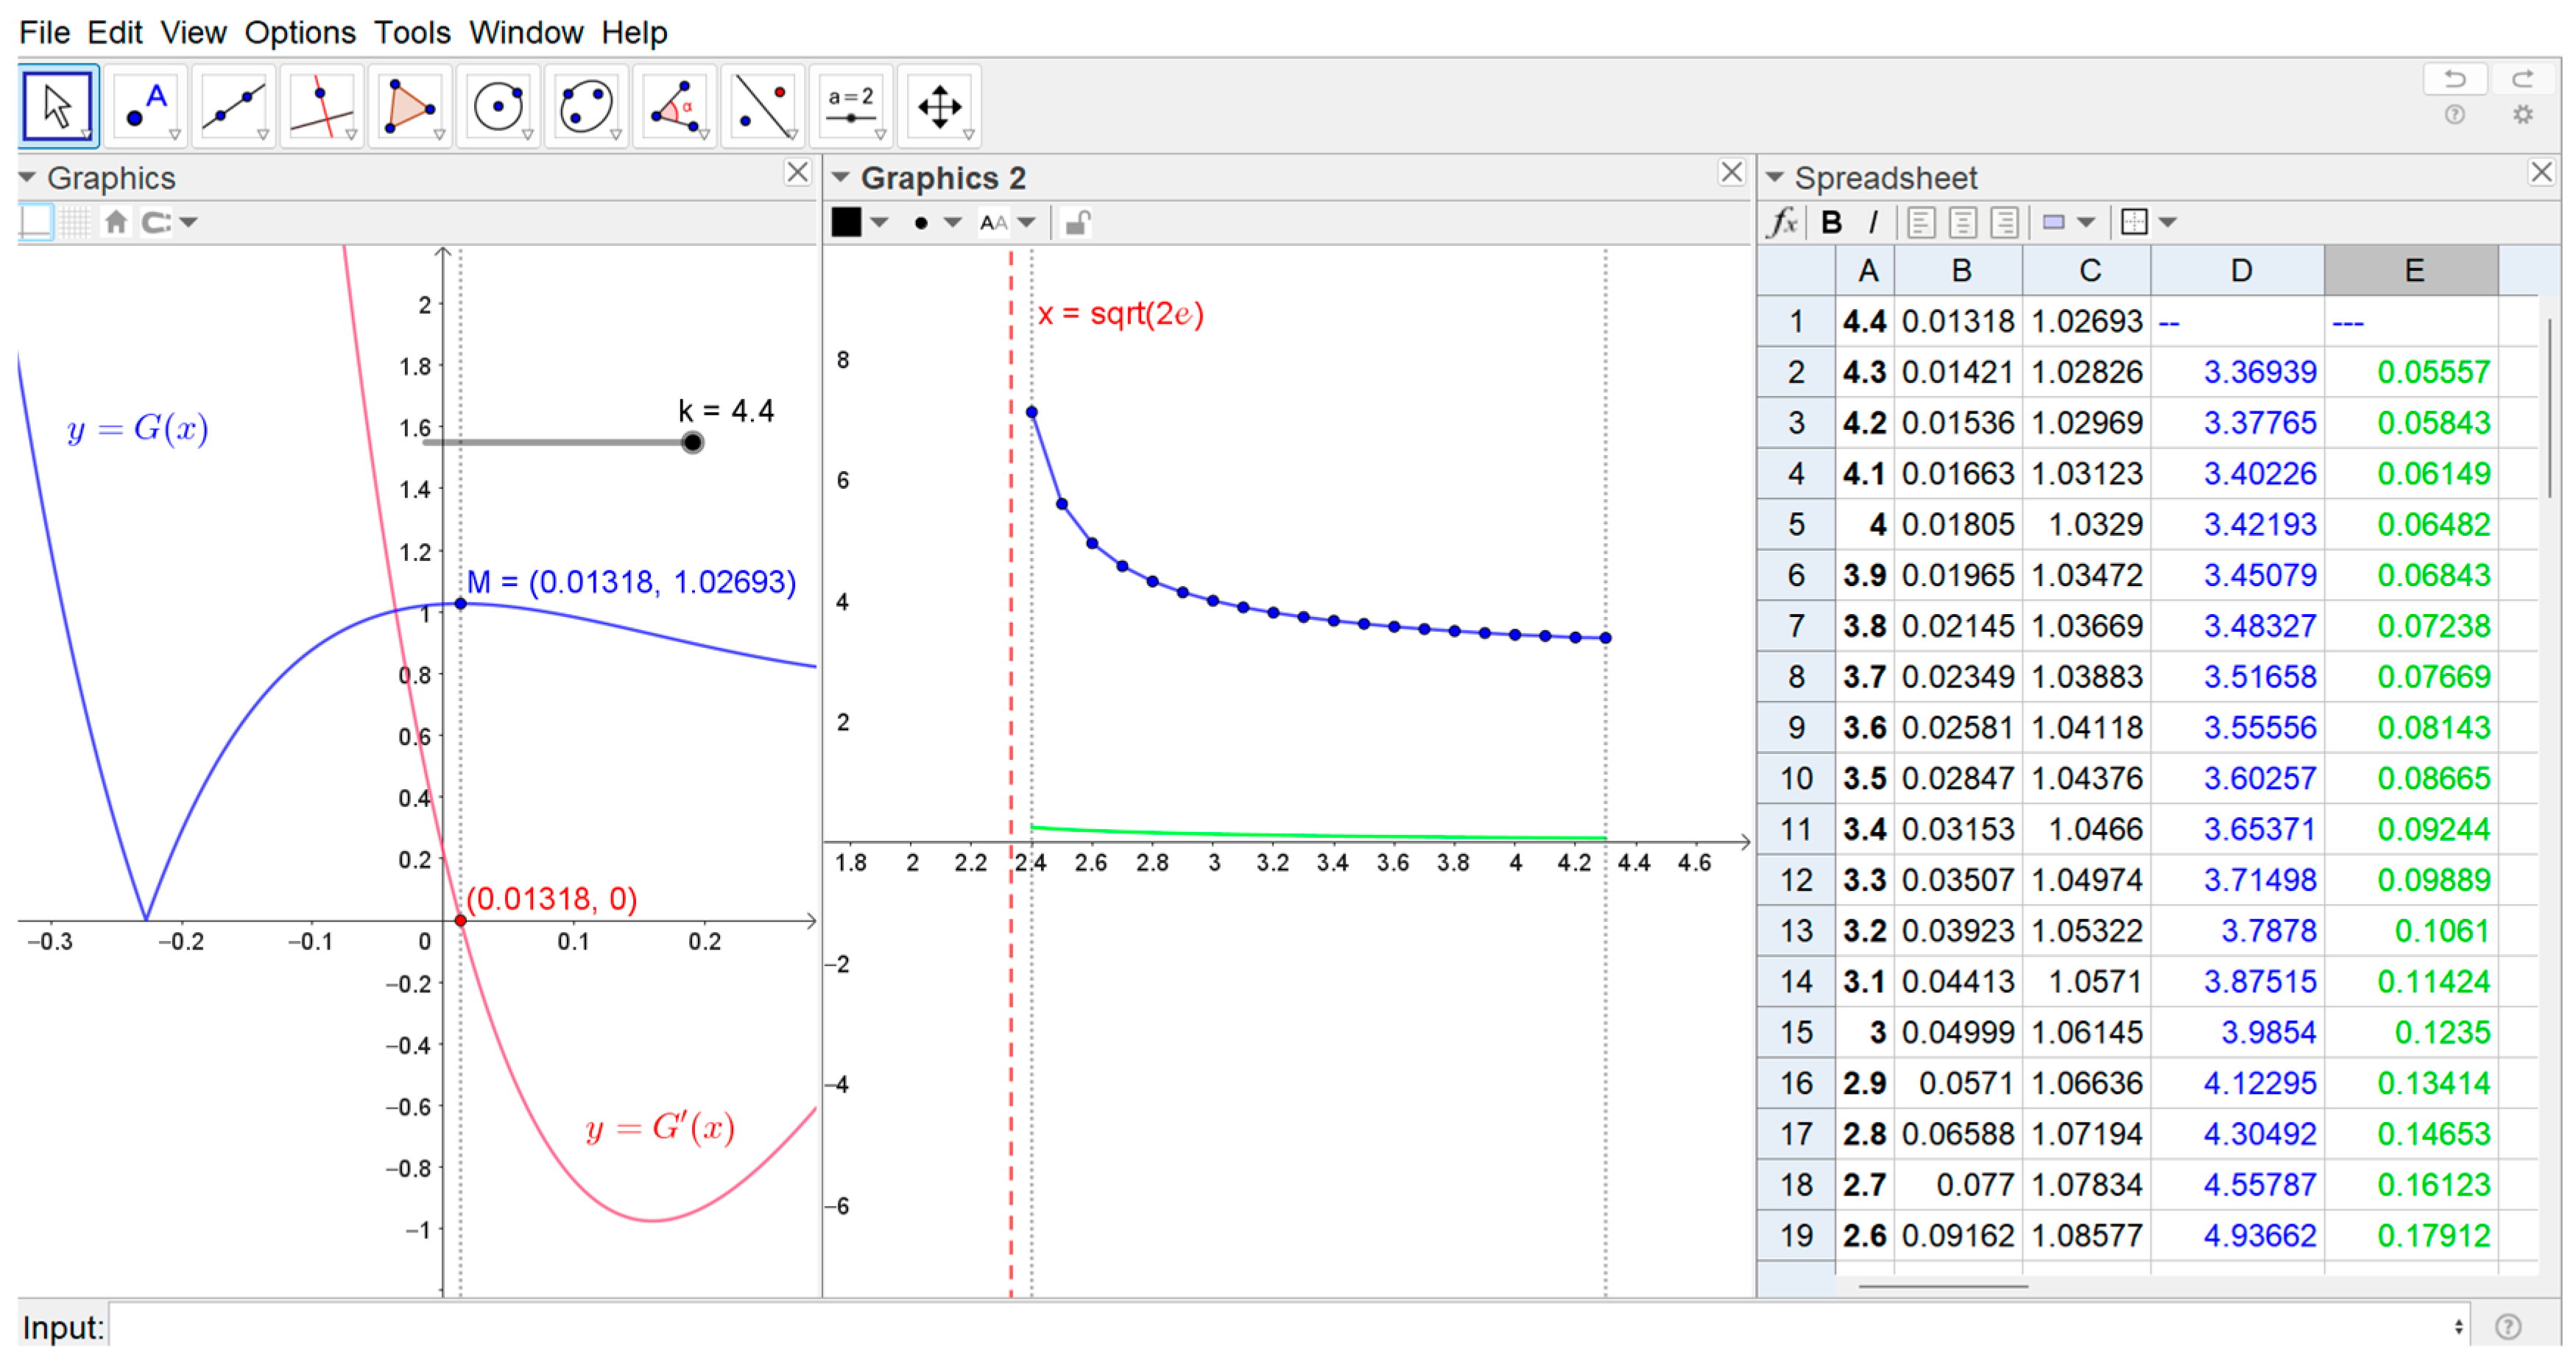
Task: Toggle axes display in Graphics view
Action: (x=35, y=222)
